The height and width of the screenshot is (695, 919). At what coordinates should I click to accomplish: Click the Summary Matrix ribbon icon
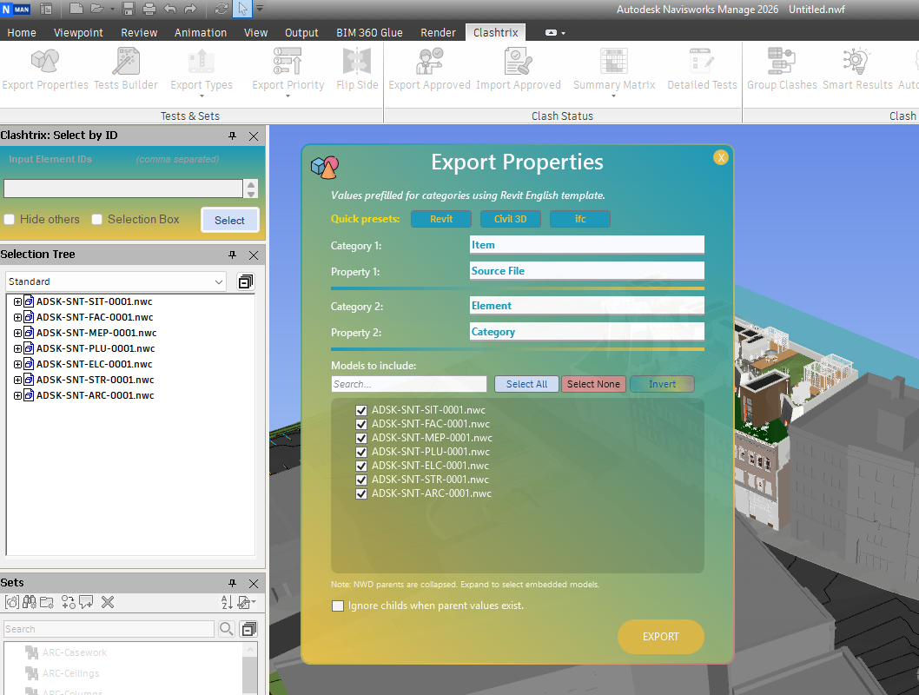[x=614, y=63]
